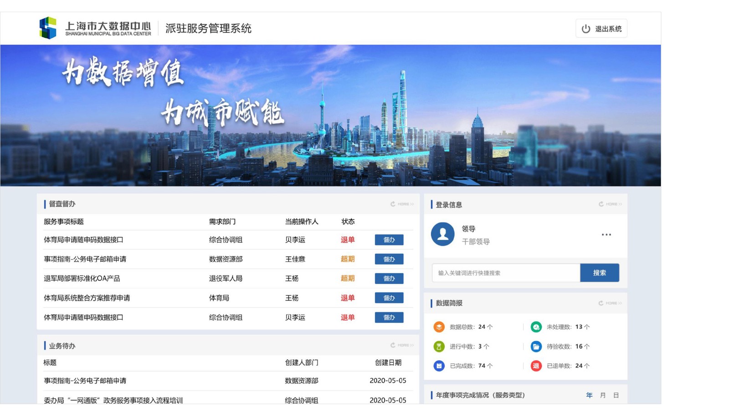Click the orange total data count icon
Screen dimensions: 729x419
439,327
